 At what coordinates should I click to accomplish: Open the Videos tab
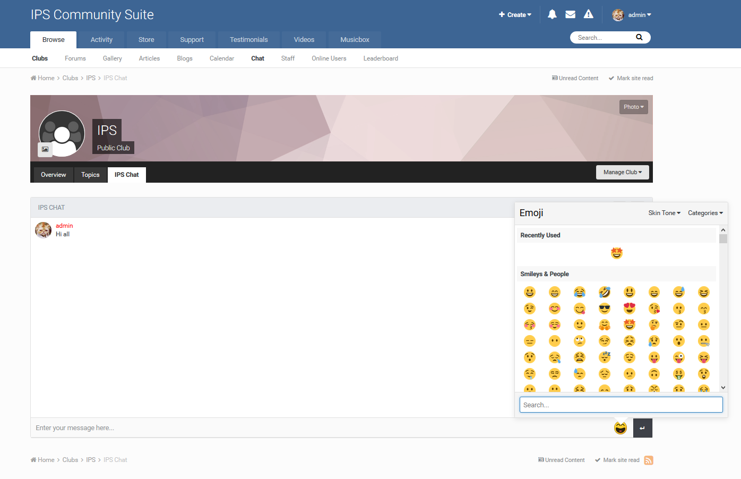point(304,40)
